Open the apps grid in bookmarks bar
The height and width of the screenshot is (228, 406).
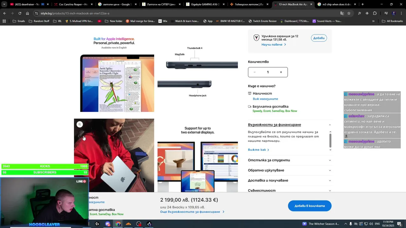click(x=4, y=21)
